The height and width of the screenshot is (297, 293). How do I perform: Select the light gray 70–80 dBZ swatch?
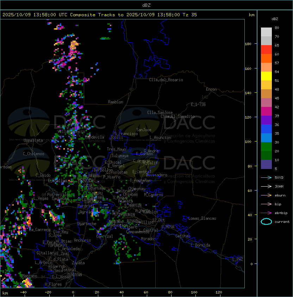click(266, 32)
